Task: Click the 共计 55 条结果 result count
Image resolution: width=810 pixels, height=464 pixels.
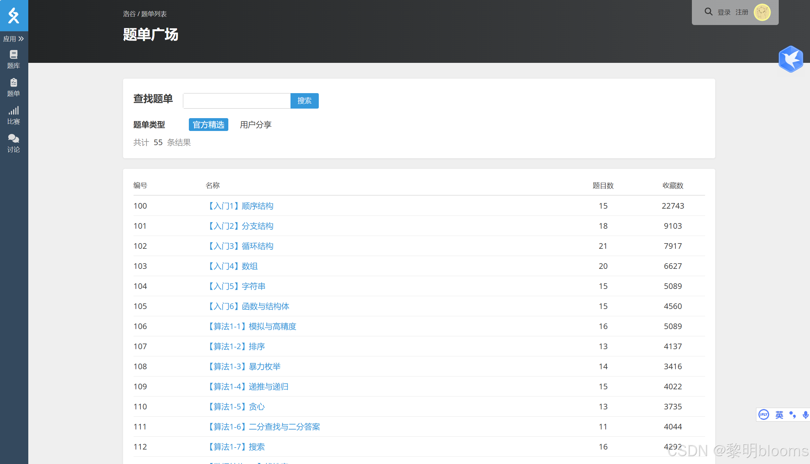Action: point(162,142)
